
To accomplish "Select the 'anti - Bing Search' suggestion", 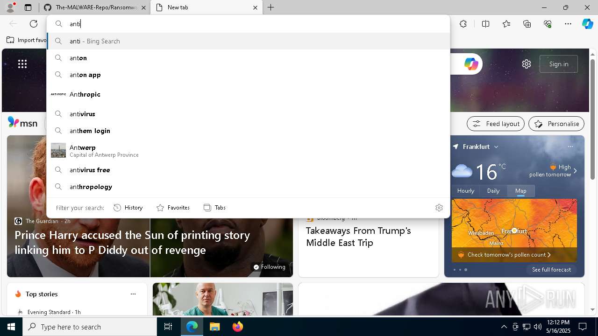I will 249,41.
